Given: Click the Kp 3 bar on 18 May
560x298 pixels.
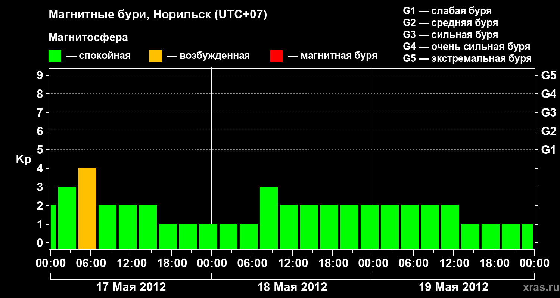Looking at the screenshot, I should [269, 218].
